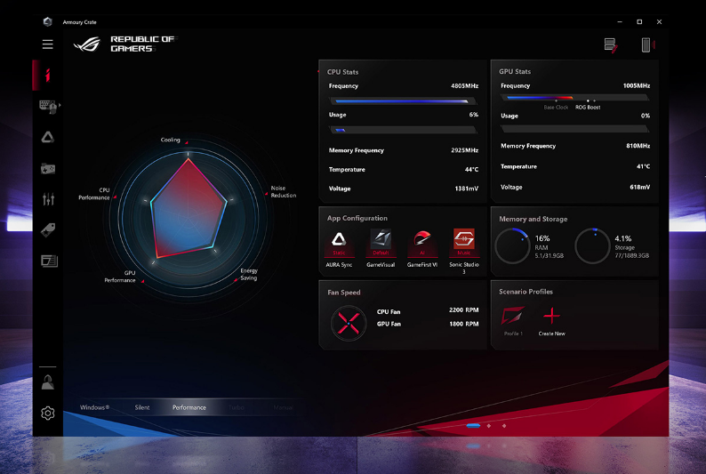Click the GPU Performance radar label
Image resolution: width=706 pixels, height=474 pixels.
click(x=120, y=277)
